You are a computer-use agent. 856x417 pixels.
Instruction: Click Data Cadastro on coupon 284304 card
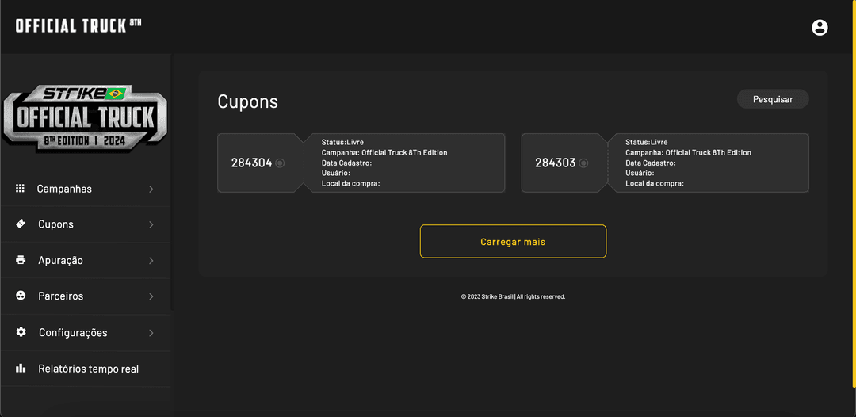pyautogui.click(x=346, y=163)
